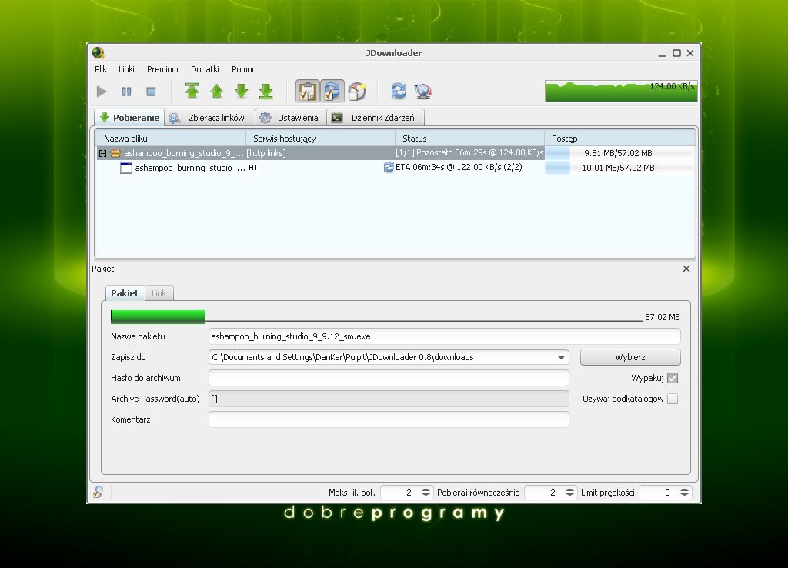Click the Wybierz button
788x568 pixels.
tap(630, 357)
